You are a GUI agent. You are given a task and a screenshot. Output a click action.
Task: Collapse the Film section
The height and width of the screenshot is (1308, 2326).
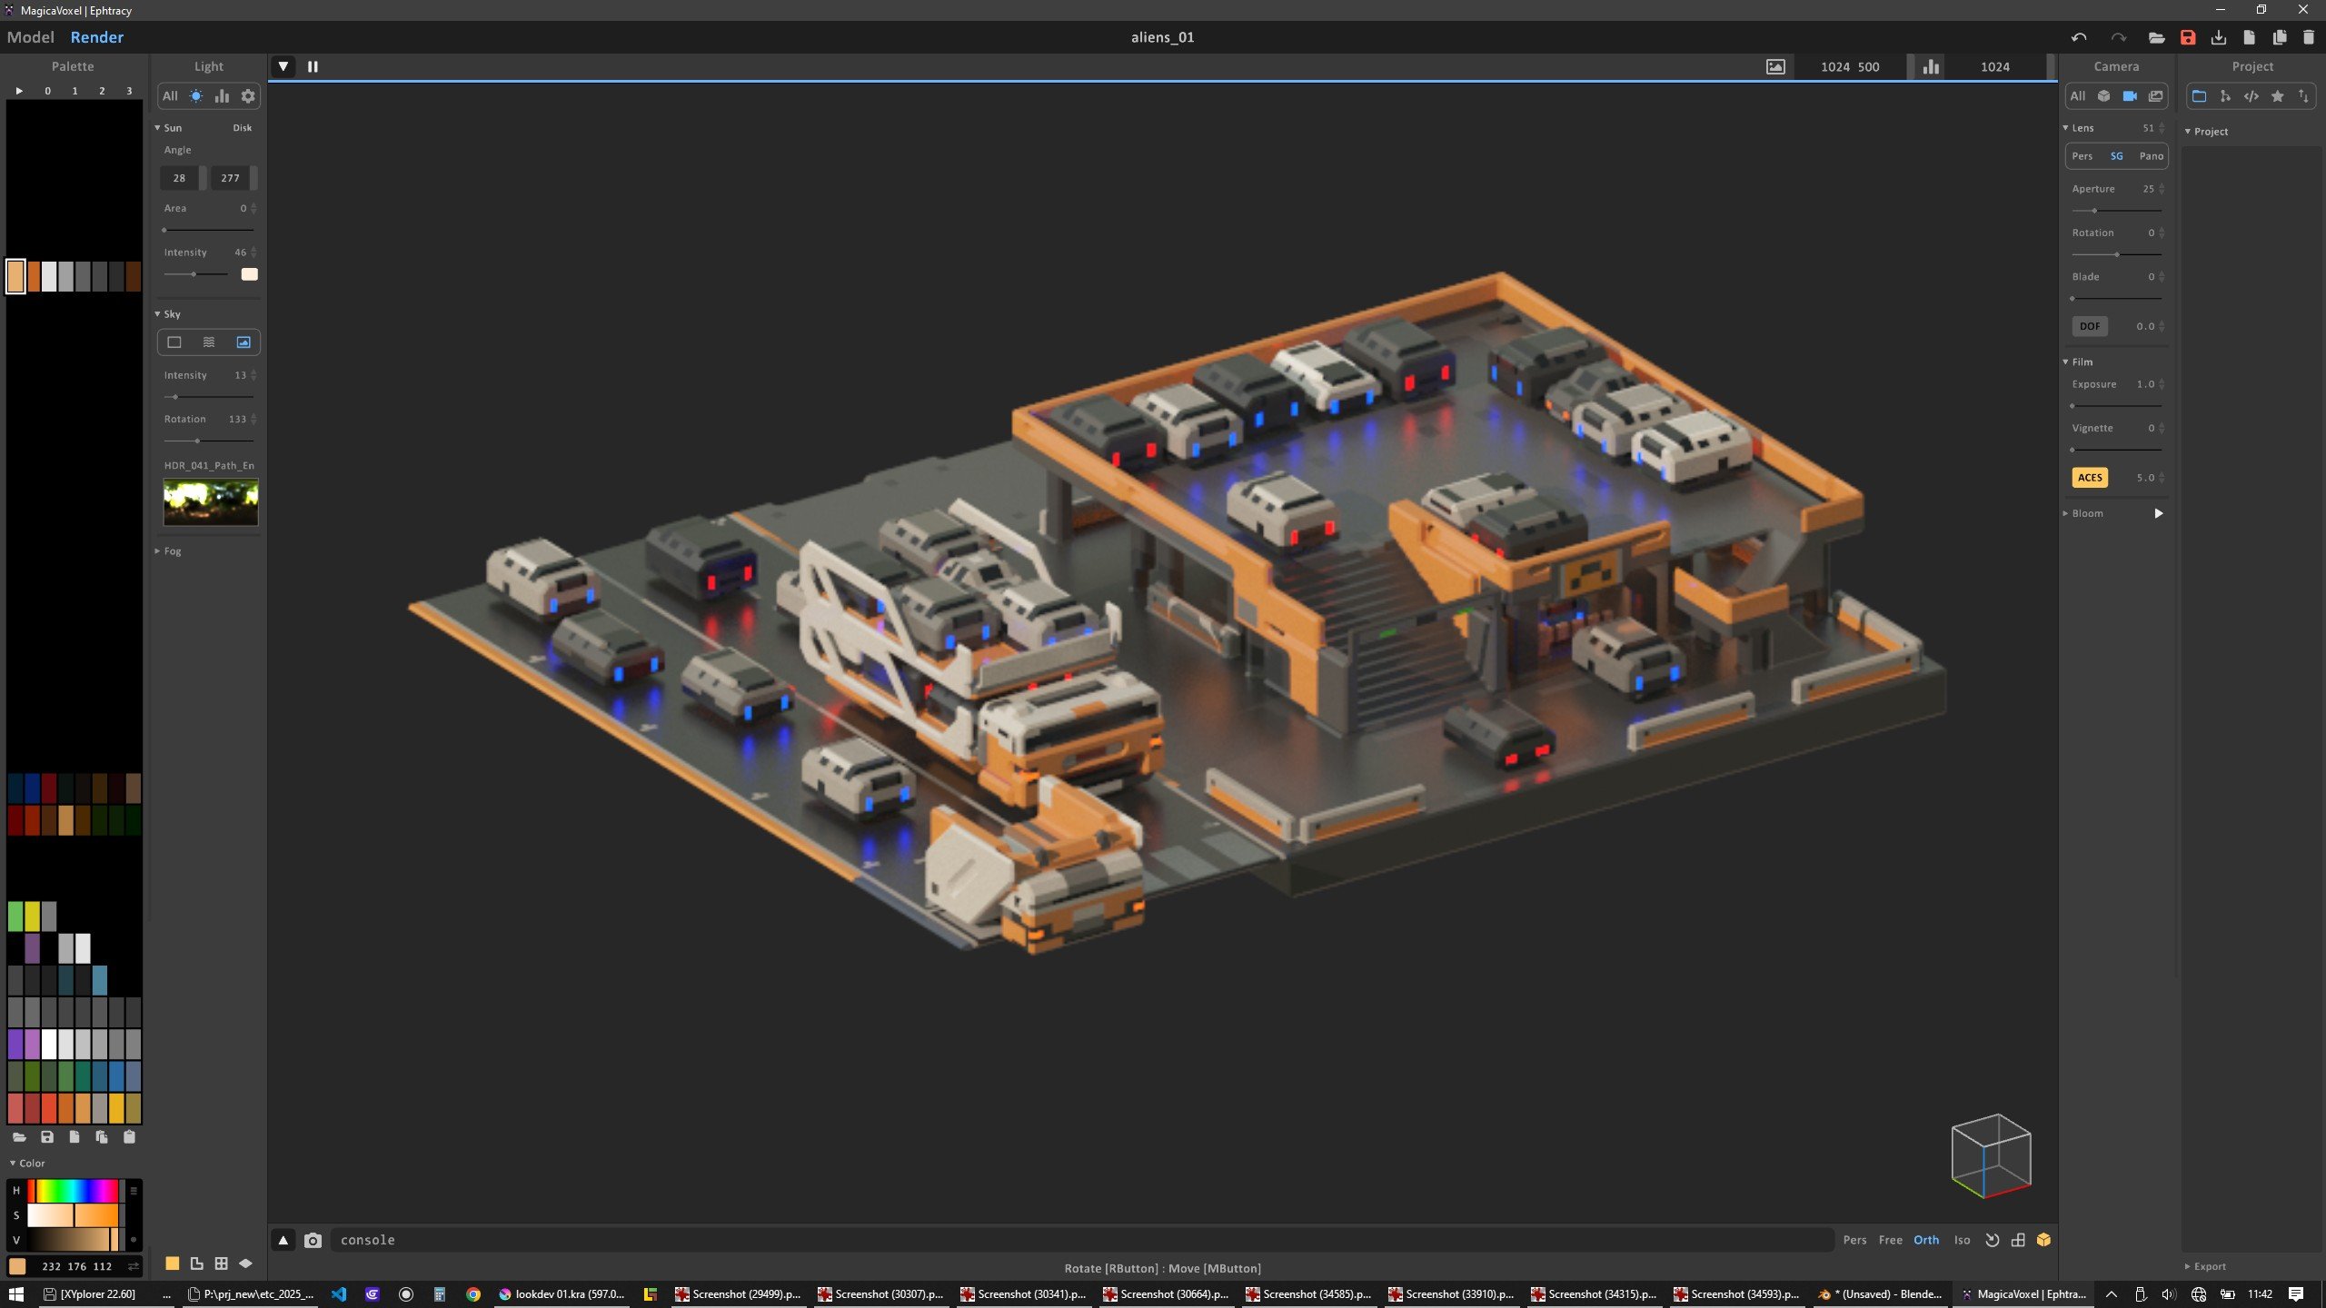[x=2078, y=362]
